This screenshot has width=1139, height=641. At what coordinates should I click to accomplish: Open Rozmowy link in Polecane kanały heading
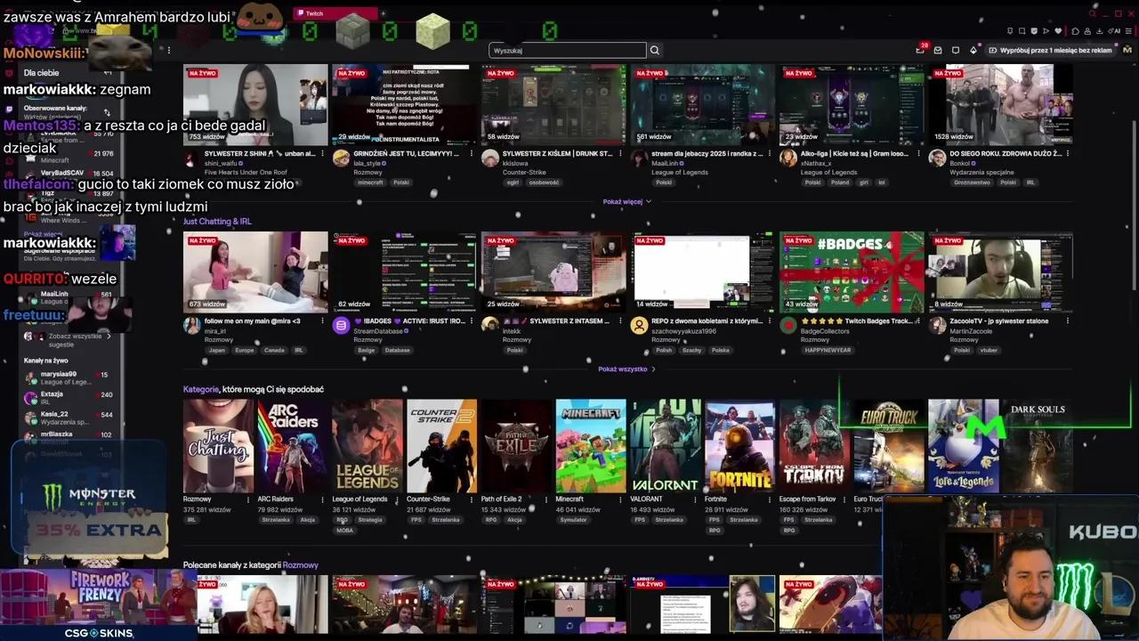coord(301,565)
